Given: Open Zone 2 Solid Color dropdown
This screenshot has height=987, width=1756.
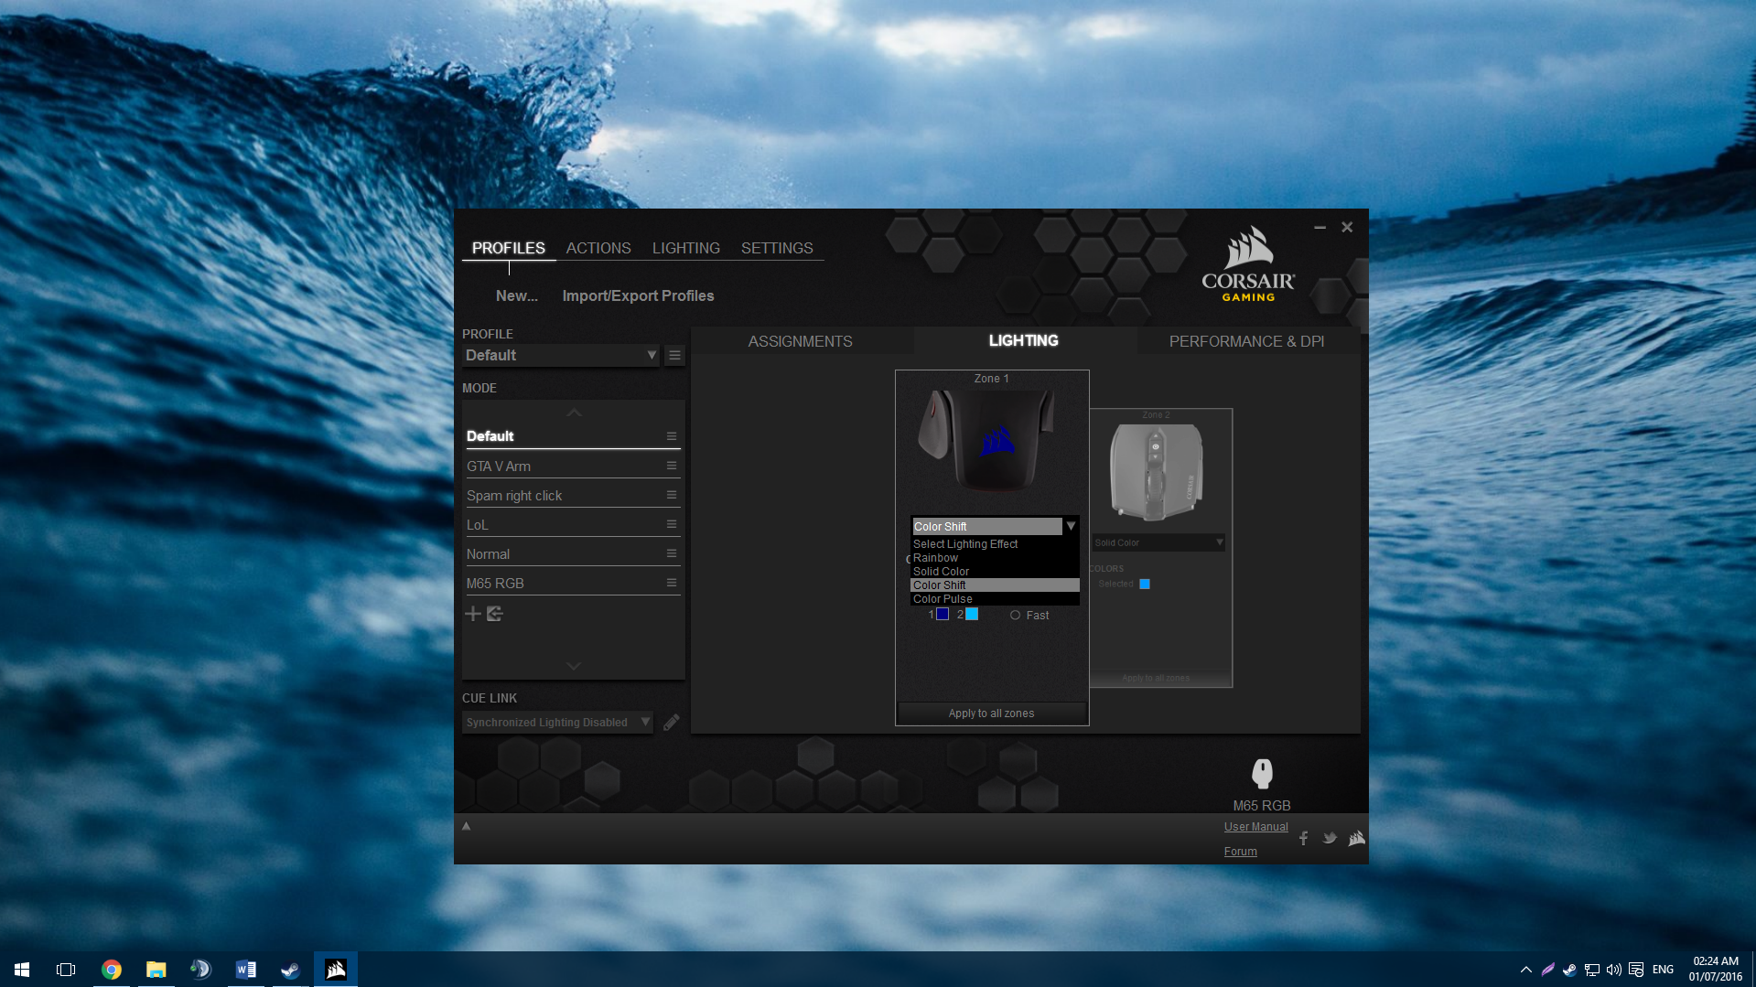Looking at the screenshot, I should click(x=1158, y=542).
